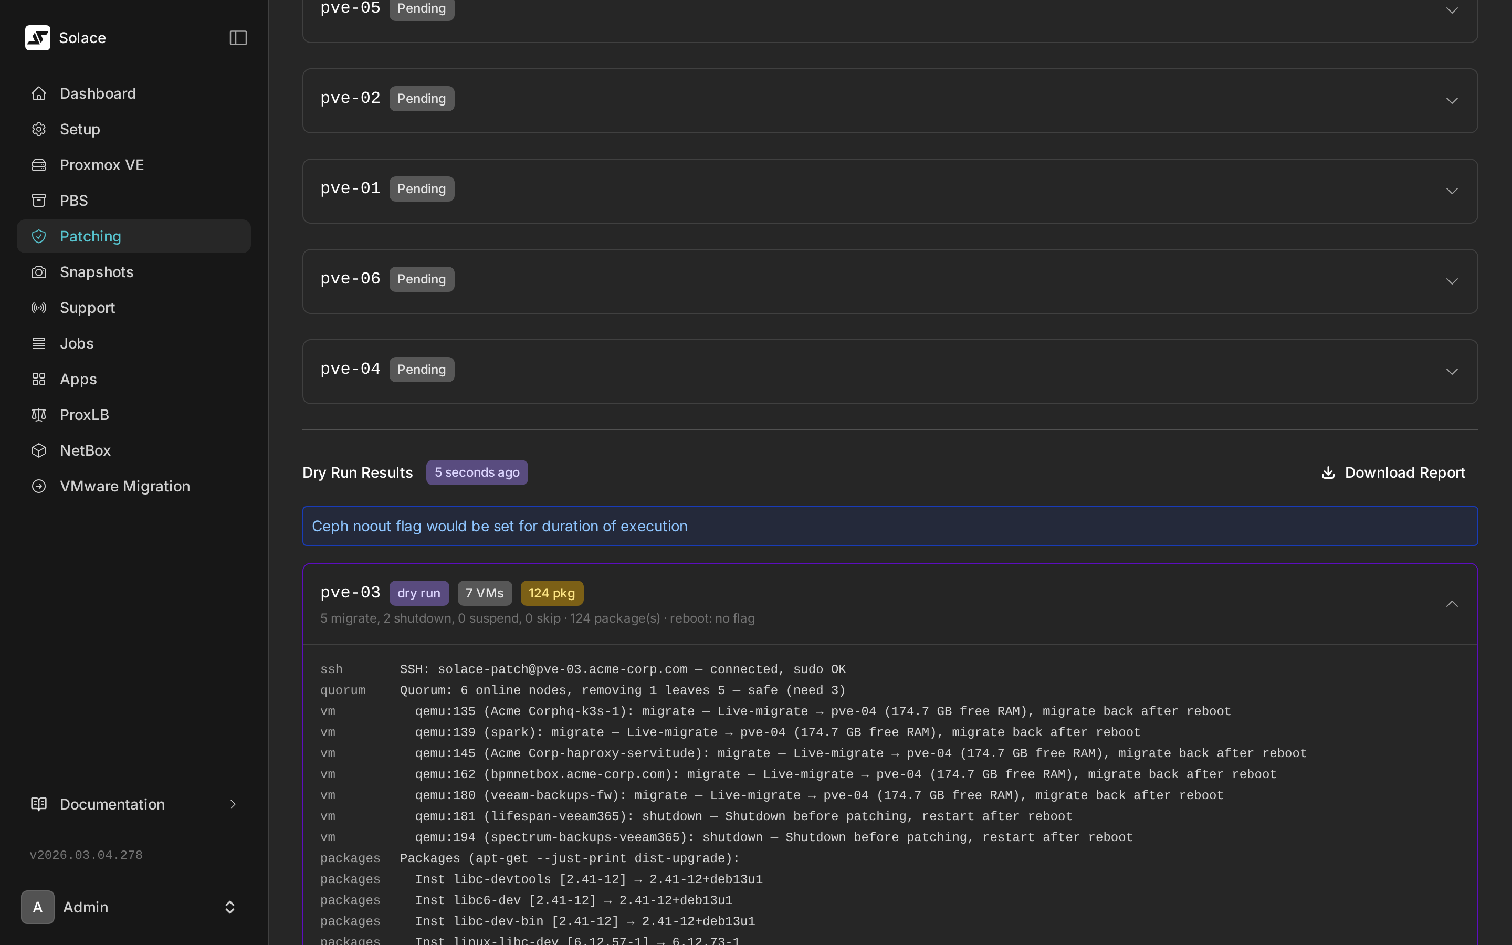Expand the Documentation submenu arrow
Viewport: 1512px width, 945px height.
point(233,804)
